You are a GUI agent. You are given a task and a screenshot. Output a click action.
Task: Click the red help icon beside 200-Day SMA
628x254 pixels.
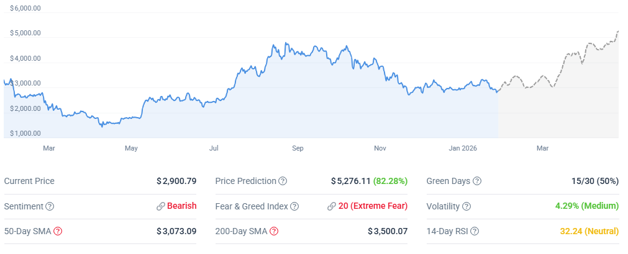274,231
